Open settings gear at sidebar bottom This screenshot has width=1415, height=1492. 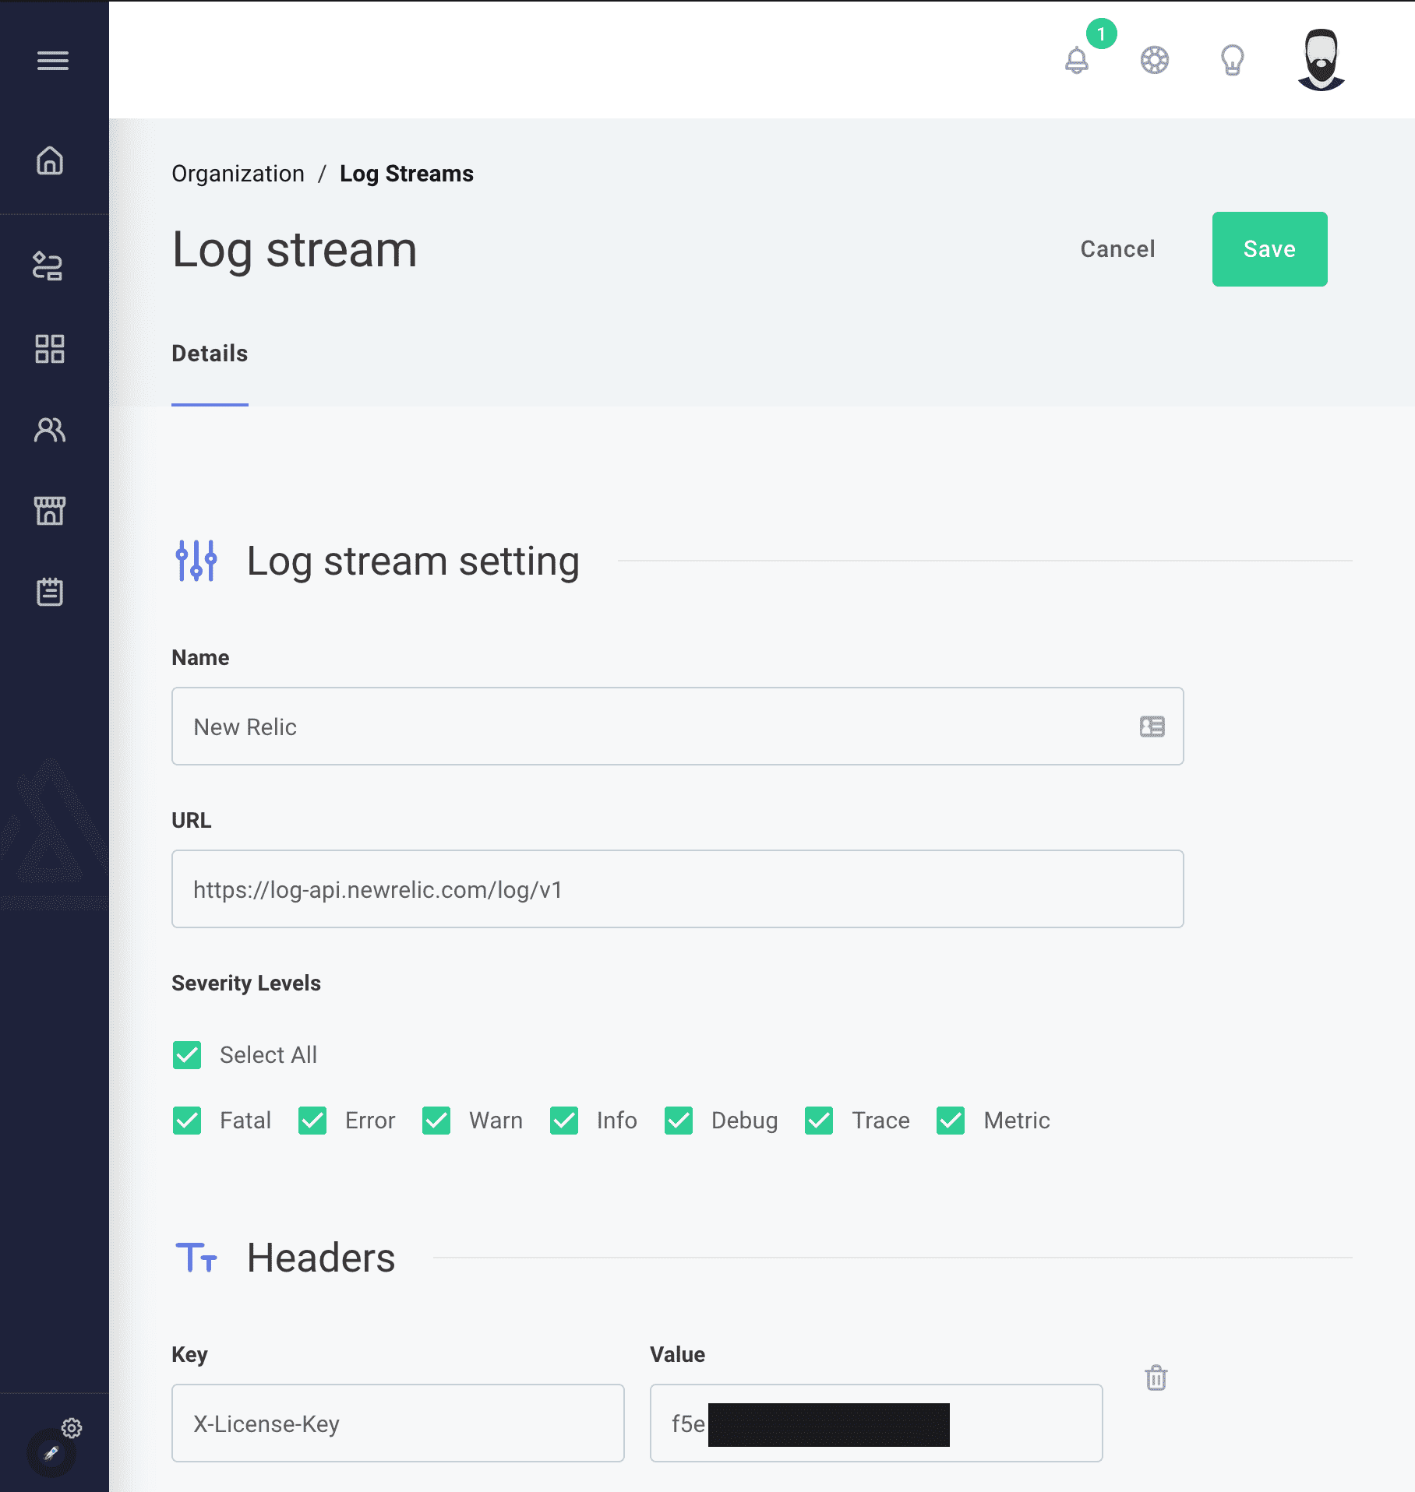pyautogui.click(x=72, y=1427)
